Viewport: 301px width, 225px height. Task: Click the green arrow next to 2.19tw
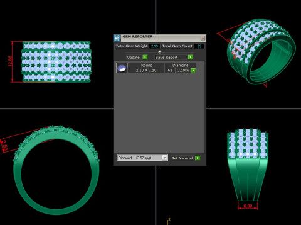193,71
